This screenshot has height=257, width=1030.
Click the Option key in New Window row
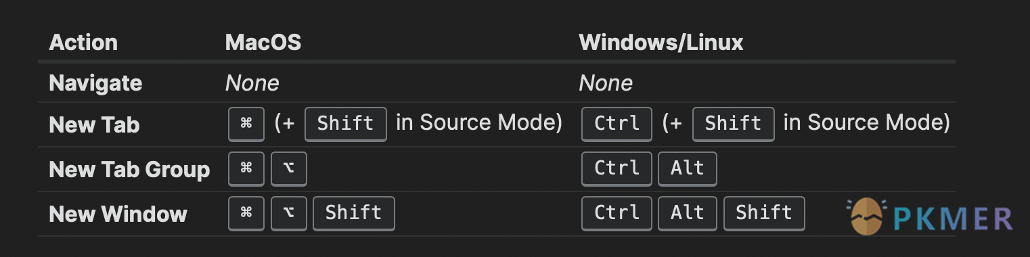coord(289,213)
